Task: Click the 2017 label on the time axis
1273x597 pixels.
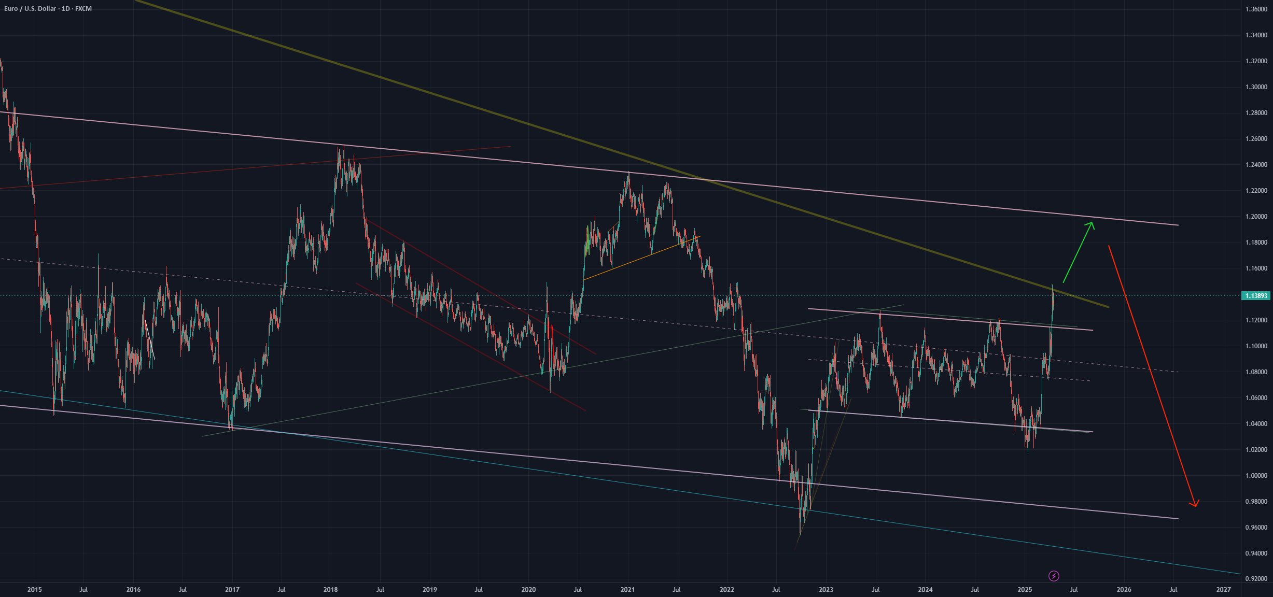Action: tap(232, 590)
